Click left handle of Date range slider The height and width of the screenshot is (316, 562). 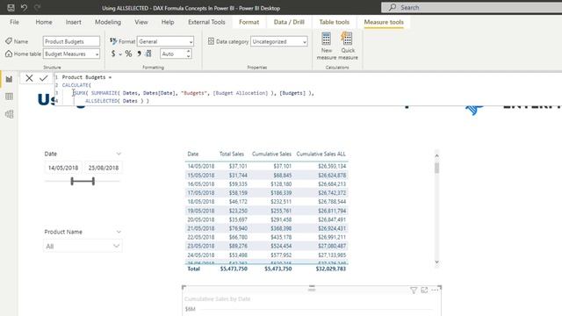[x=72, y=182]
